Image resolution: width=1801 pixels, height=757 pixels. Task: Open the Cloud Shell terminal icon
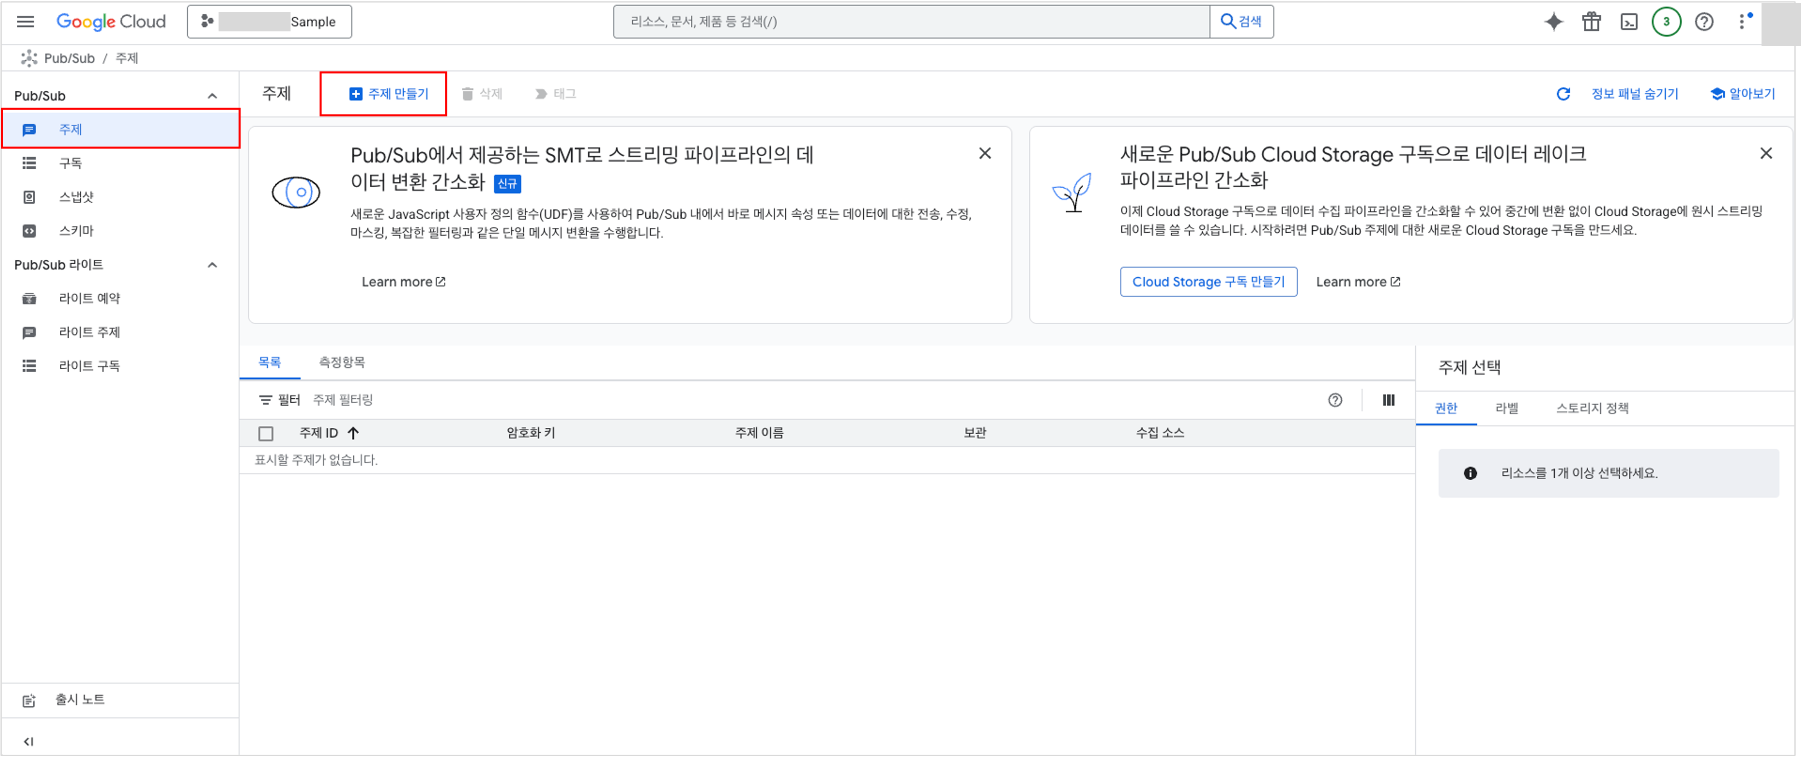(1630, 22)
